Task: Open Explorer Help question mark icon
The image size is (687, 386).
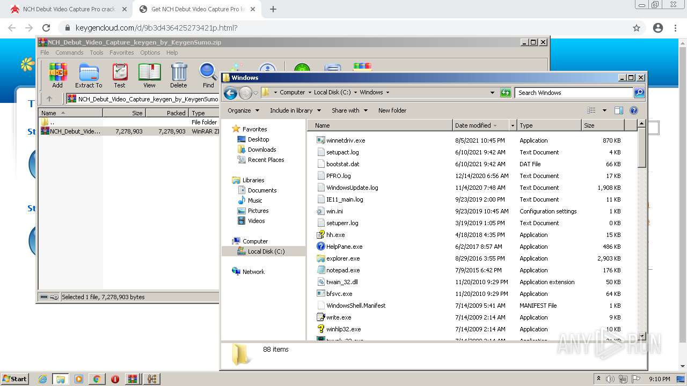Action: 634,110
